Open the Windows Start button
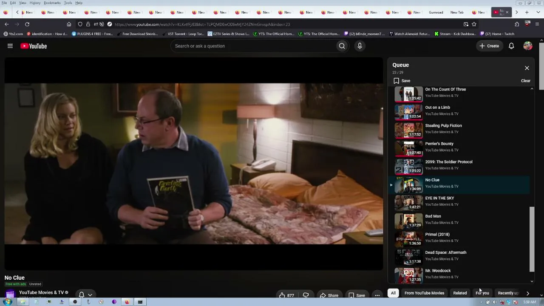 7,302
